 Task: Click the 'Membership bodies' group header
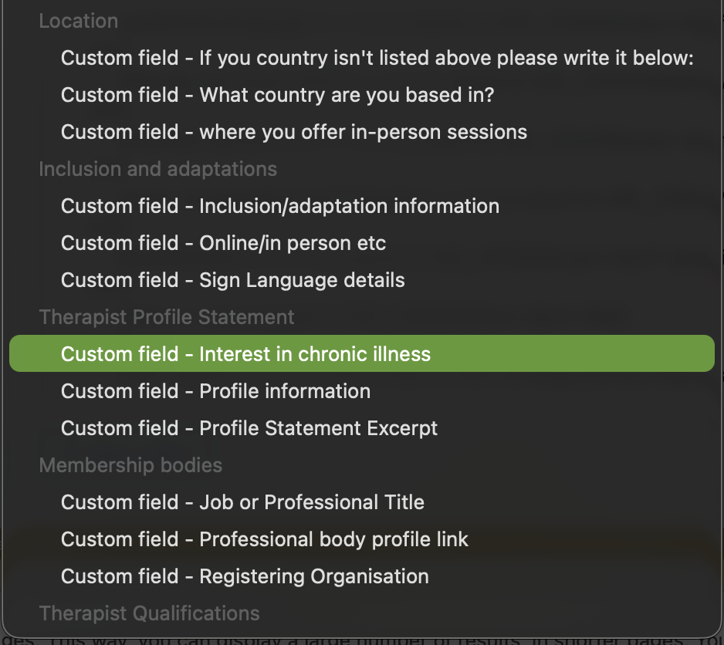coord(130,465)
